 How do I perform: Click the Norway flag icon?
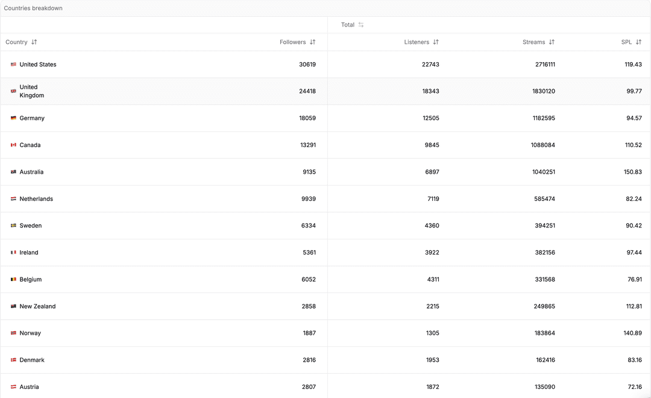click(13, 333)
